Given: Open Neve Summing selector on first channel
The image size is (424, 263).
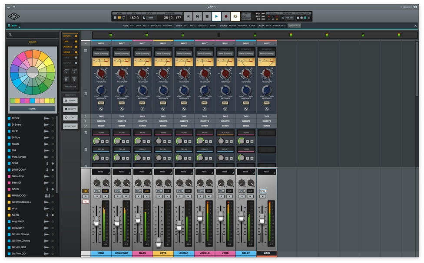Looking at the screenshot, I should 101,54.
